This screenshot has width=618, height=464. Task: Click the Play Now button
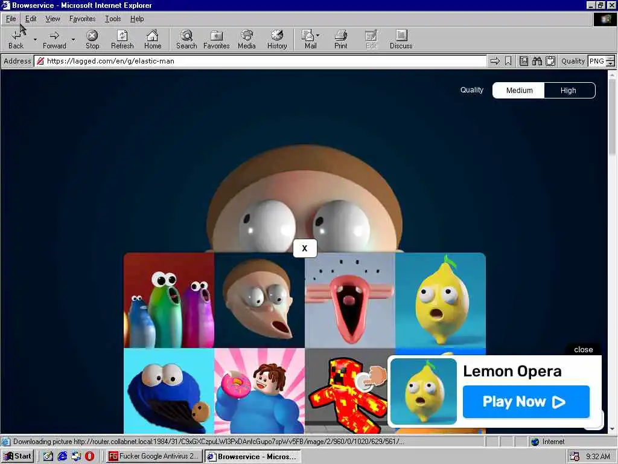(526, 402)
